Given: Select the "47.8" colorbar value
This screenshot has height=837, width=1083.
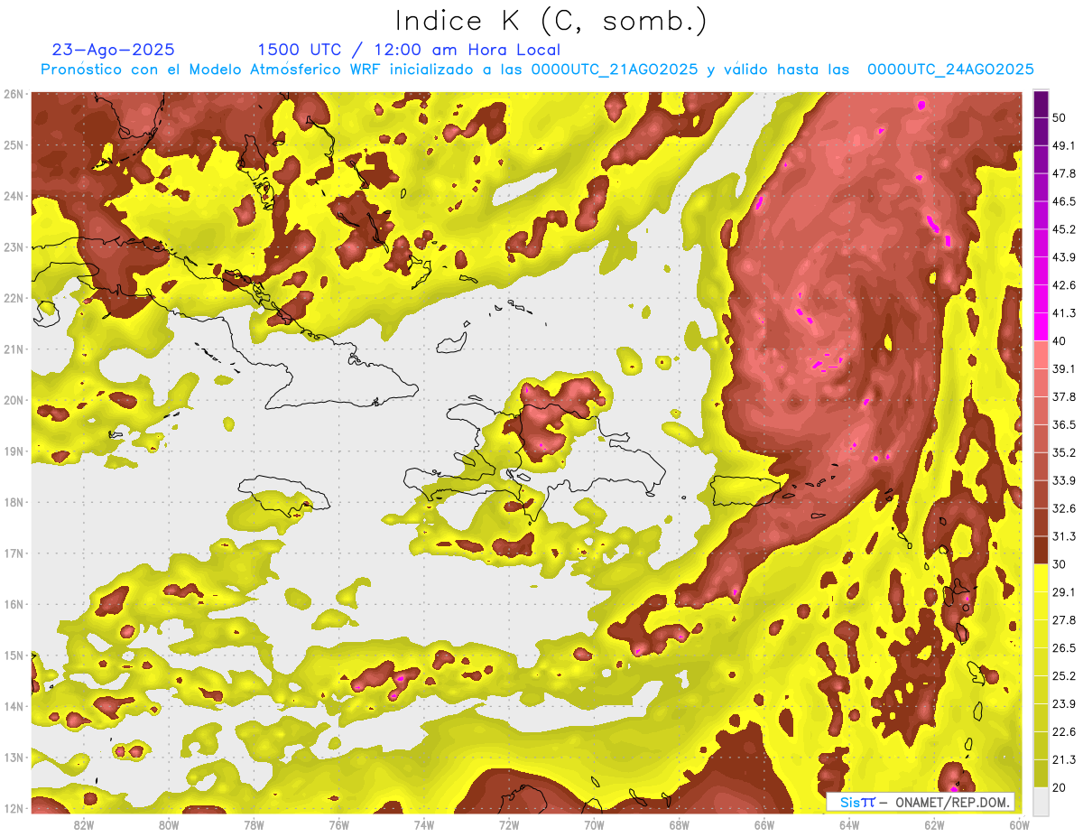Looking at the screenshot, I should (1064, 173).
